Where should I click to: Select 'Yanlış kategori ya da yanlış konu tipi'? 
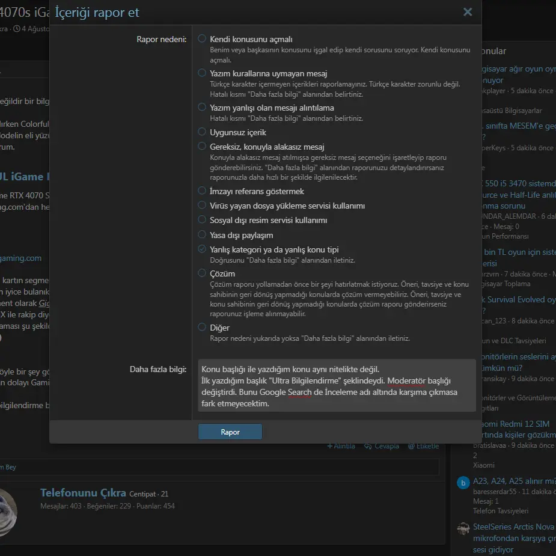[x=202, y=249]
